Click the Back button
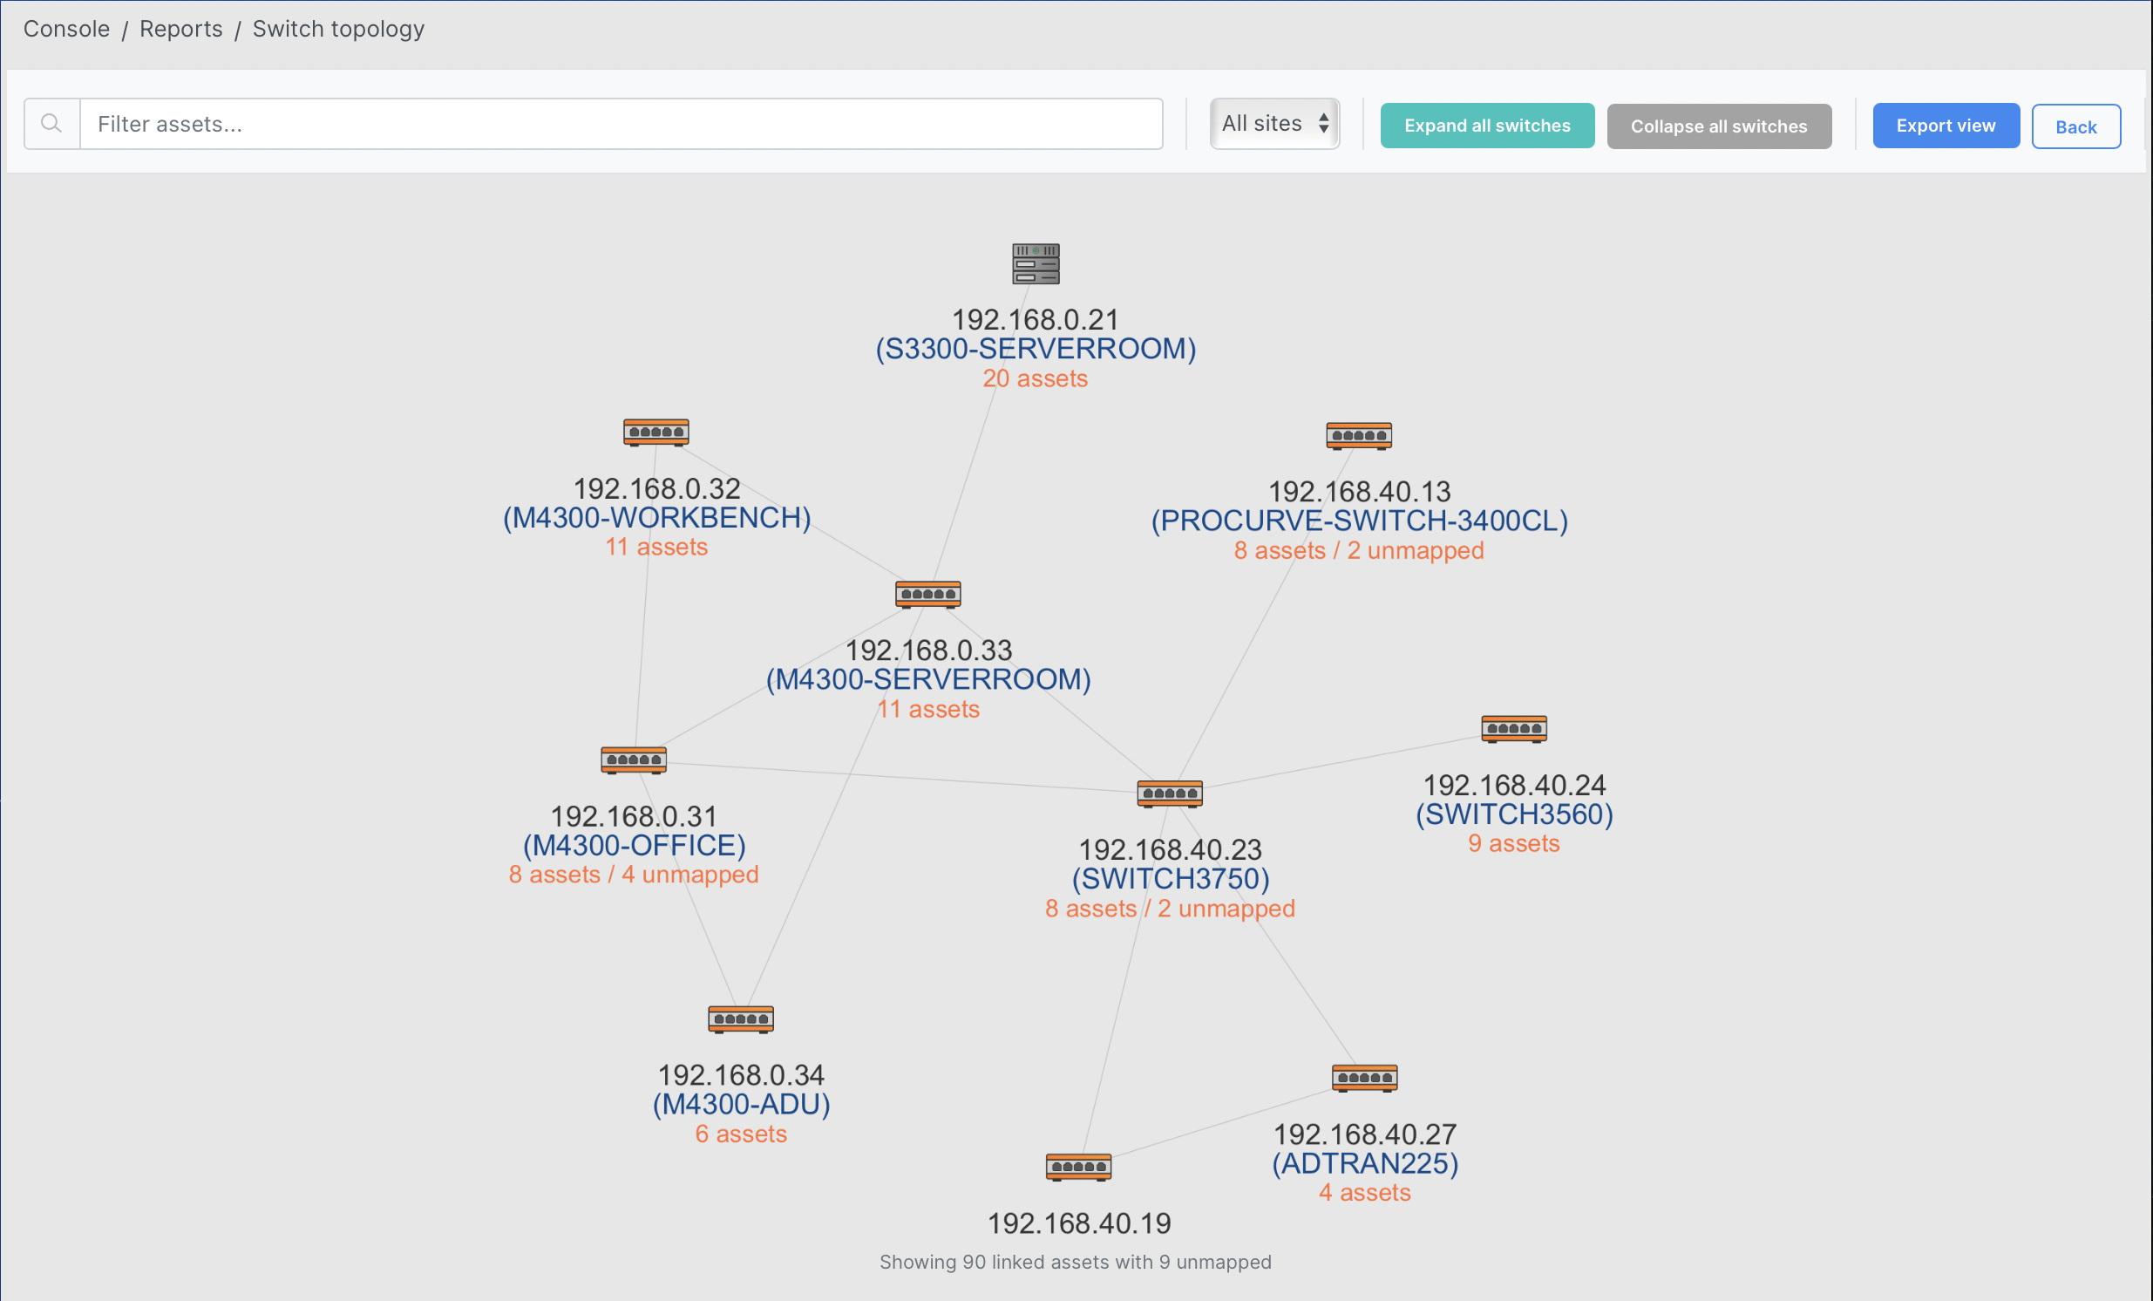The width and height of the screenshot is (2153, 1301). 2075,126
